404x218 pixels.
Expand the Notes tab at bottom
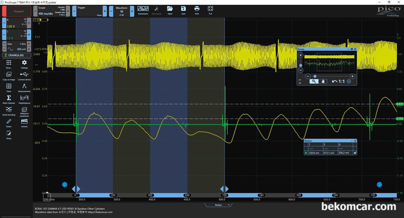[218, 205]
